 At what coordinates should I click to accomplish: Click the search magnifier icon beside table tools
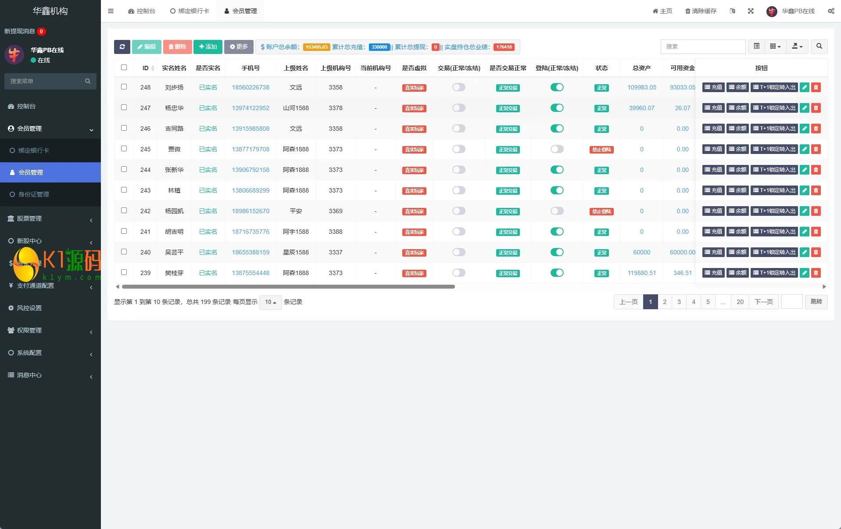click(x=819, y=46)
